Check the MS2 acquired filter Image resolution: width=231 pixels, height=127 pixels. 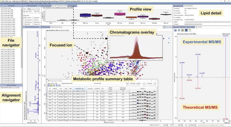coord(24,22)
